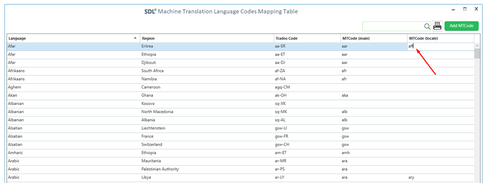Select the aka MTCode cell

coord(374,95)
